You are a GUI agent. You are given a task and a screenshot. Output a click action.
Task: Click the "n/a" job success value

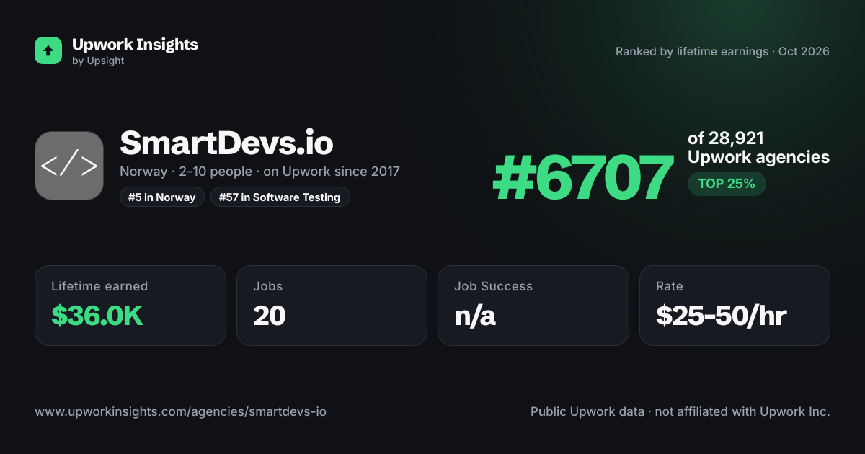pos(475,316)
